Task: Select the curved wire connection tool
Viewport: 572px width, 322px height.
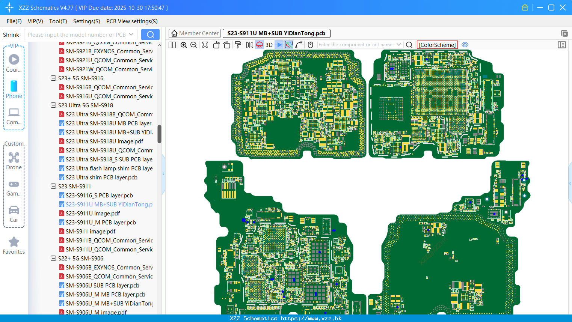Action: click(x=299, y=45)
